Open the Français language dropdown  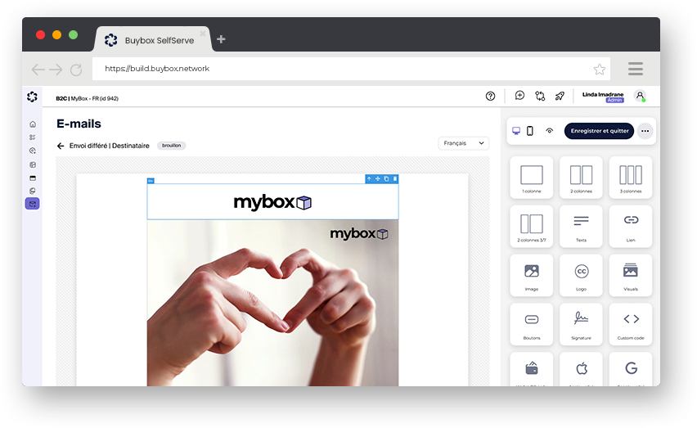pos(464,143)
